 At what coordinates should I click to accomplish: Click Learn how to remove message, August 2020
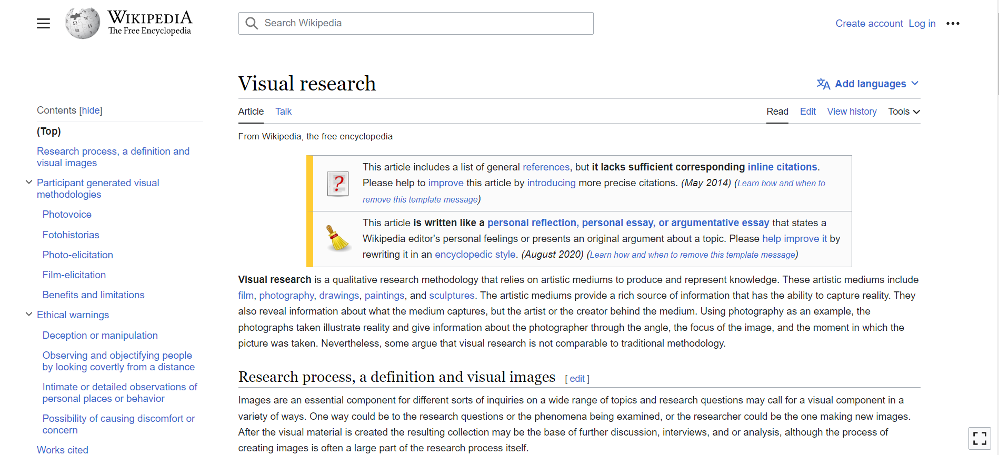coord(692,255)
